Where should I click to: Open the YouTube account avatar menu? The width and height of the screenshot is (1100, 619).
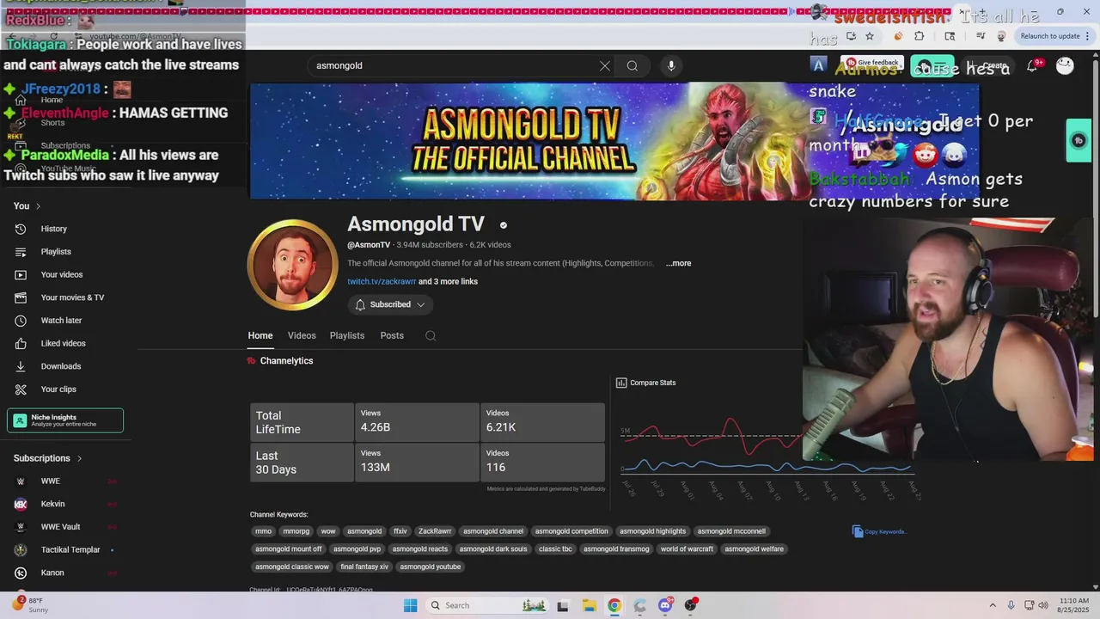[x=1065, y=65]
